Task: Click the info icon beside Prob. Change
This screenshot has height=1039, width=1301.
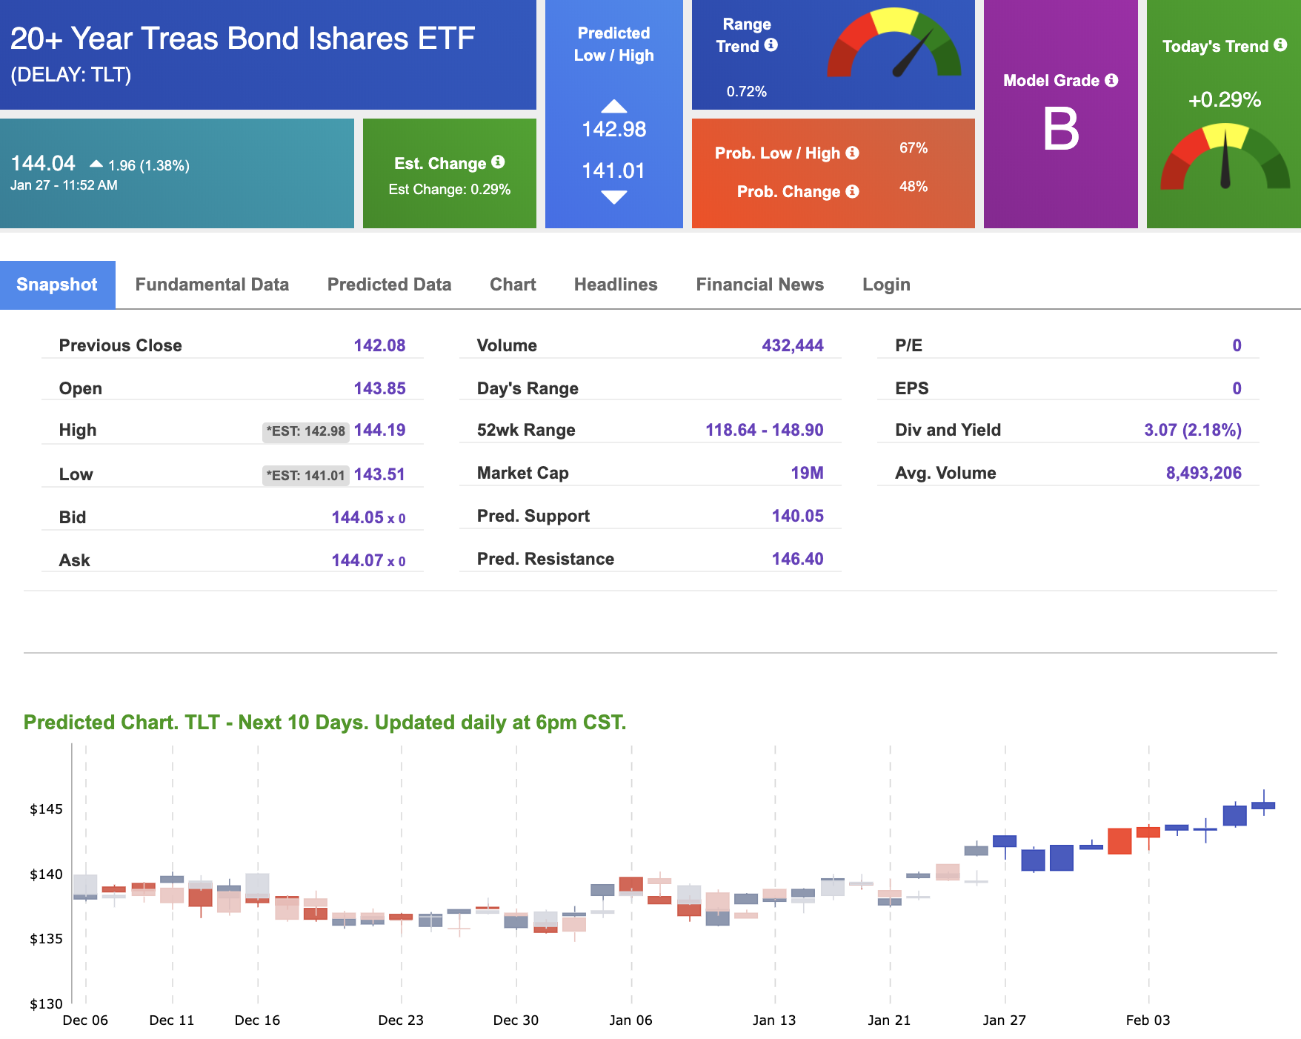Action: click(x=853, y=191)
